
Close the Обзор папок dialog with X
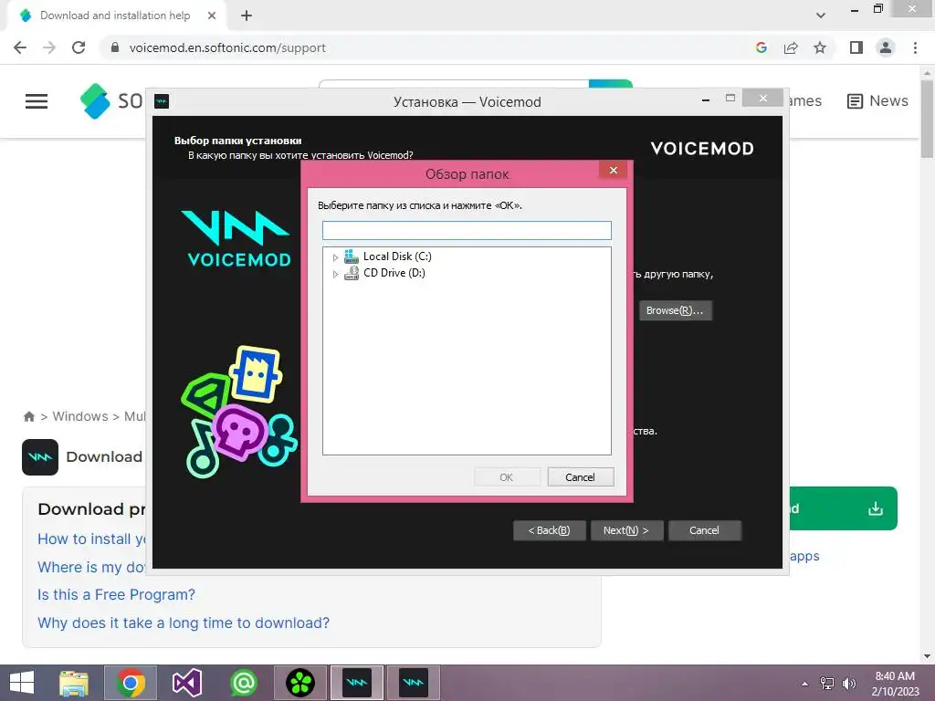point(614,171)
